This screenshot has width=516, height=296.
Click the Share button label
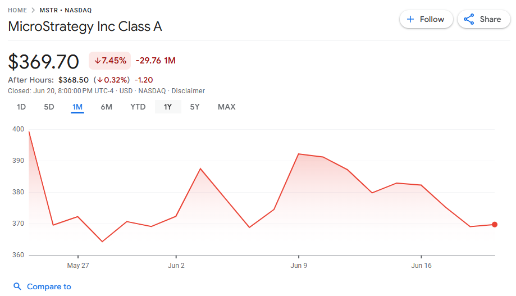tap(490, 19)
